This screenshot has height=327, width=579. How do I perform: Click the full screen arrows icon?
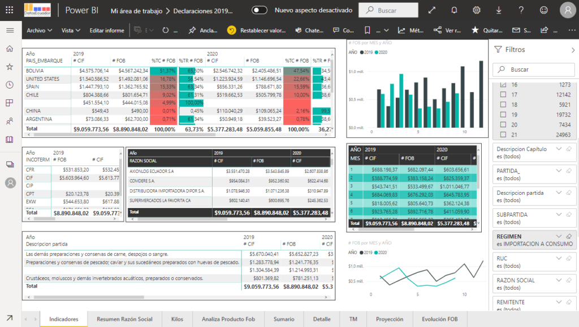point(432,10)
